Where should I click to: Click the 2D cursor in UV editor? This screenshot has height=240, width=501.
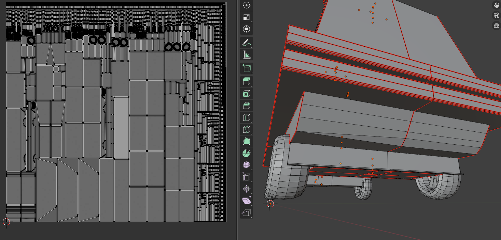coord(6,222)
